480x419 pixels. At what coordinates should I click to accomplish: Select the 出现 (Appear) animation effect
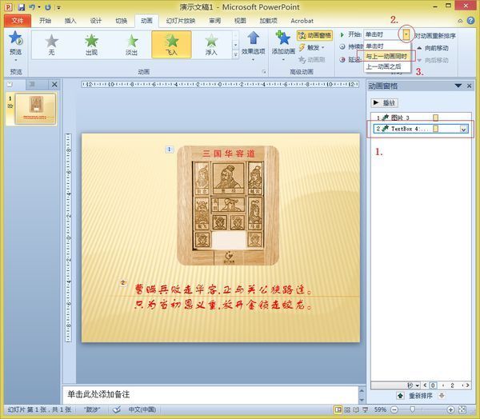(91, 45)
